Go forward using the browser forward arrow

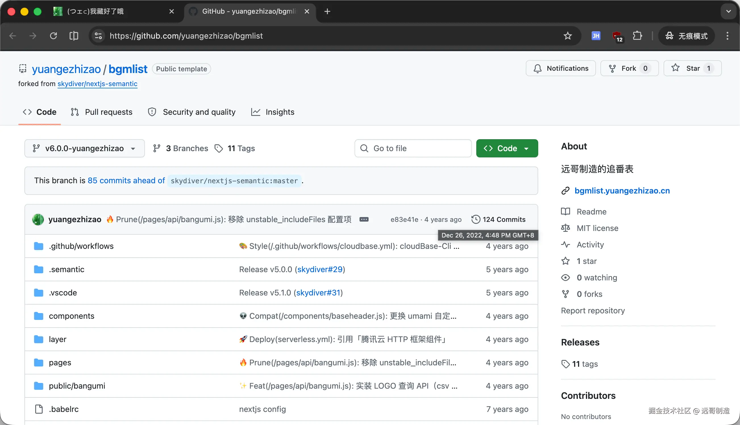pyautogui.click(x=33, y=36)
